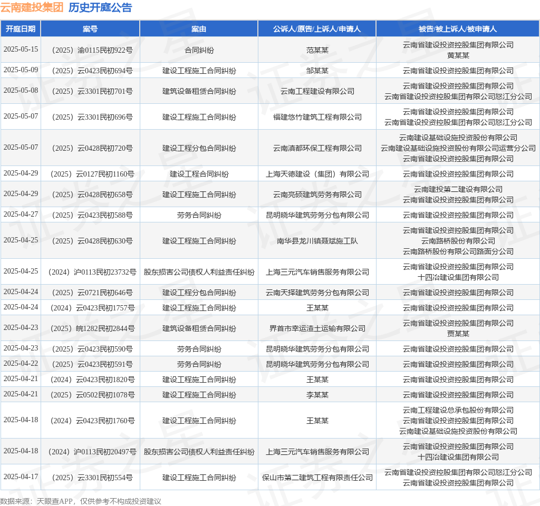Click the 开庭日期 column header

[x=21, y=29]
